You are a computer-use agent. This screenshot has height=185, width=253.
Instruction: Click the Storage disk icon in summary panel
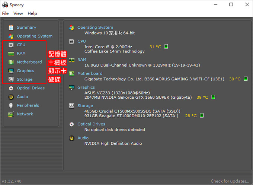pyautogui.click(x=72, y=106)
